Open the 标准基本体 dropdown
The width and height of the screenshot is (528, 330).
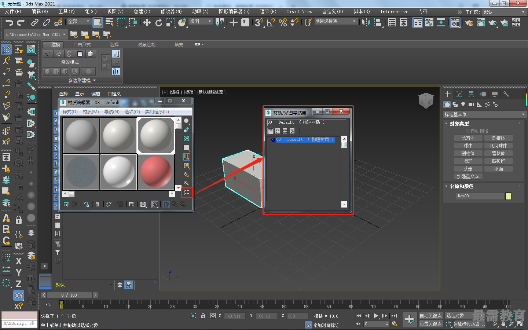point(484,115)
